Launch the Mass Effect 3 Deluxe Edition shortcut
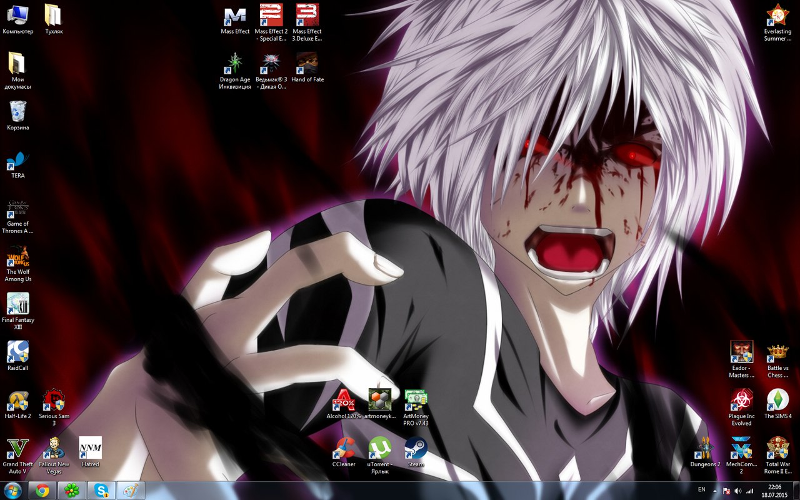 [307, 22]
